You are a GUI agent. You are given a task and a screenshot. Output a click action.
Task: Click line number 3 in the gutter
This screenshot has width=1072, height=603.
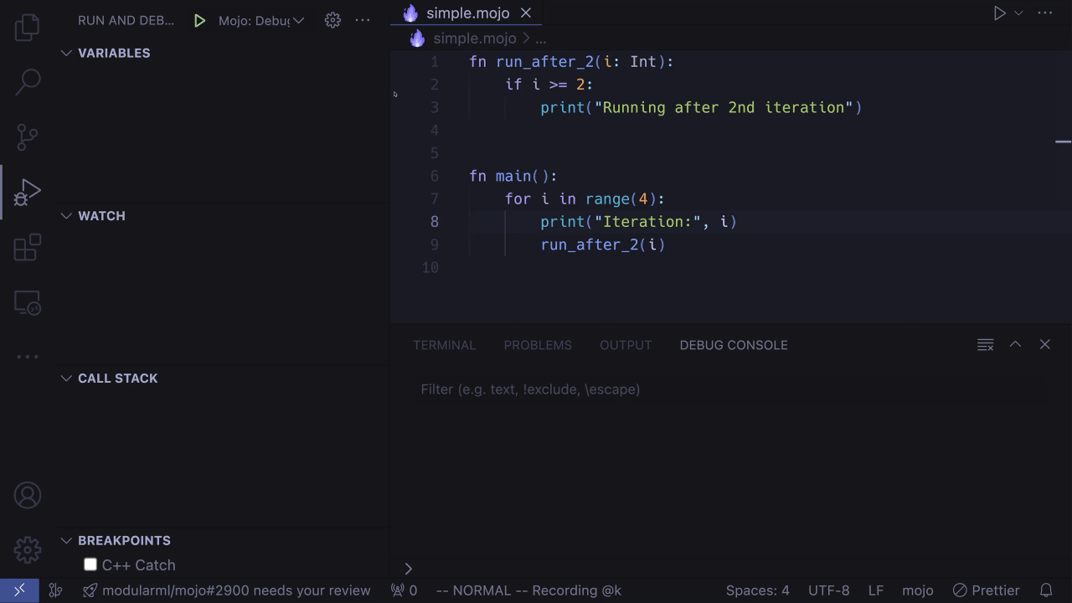point(434,107)
